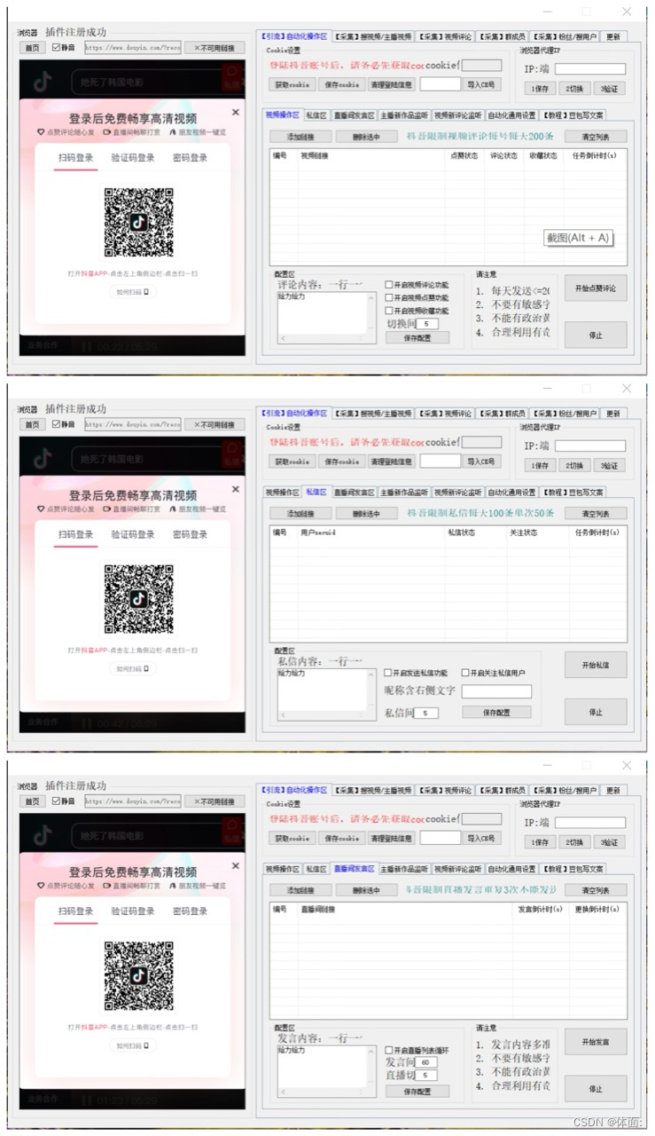The image size is (655, 1136).
Task: Open 自动化通用设置 tab in 直播间发言区 window
Action: coord(511,868)
